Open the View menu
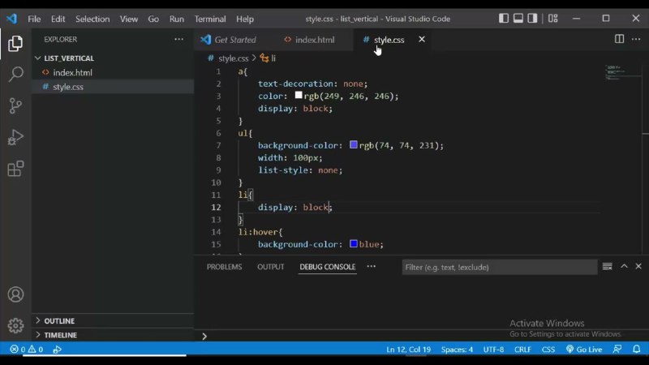649x365 pixels. (x=129, y=19)
